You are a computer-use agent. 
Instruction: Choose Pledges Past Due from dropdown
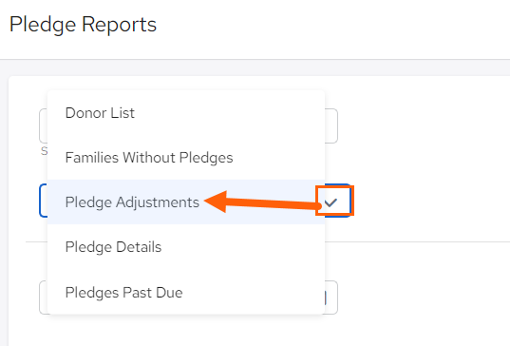tap(186, 292)
